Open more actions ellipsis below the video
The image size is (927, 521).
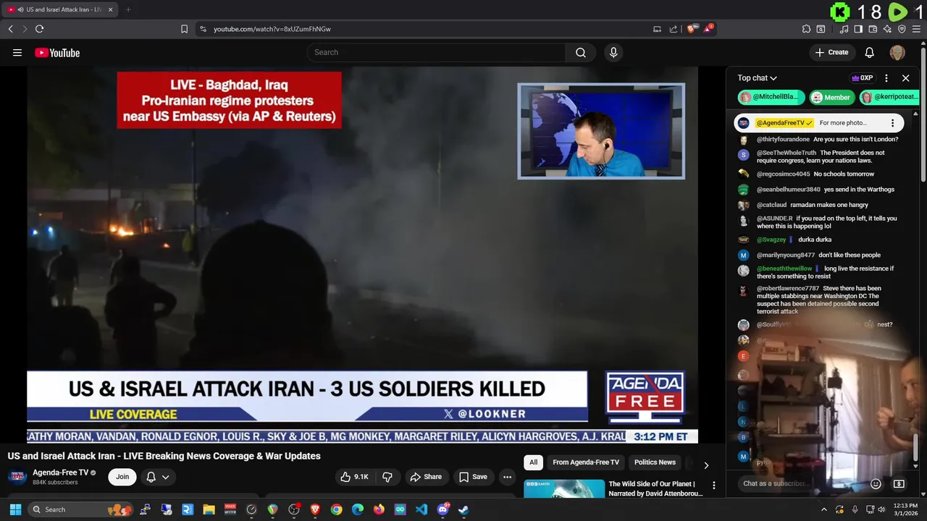coord(508,477)
